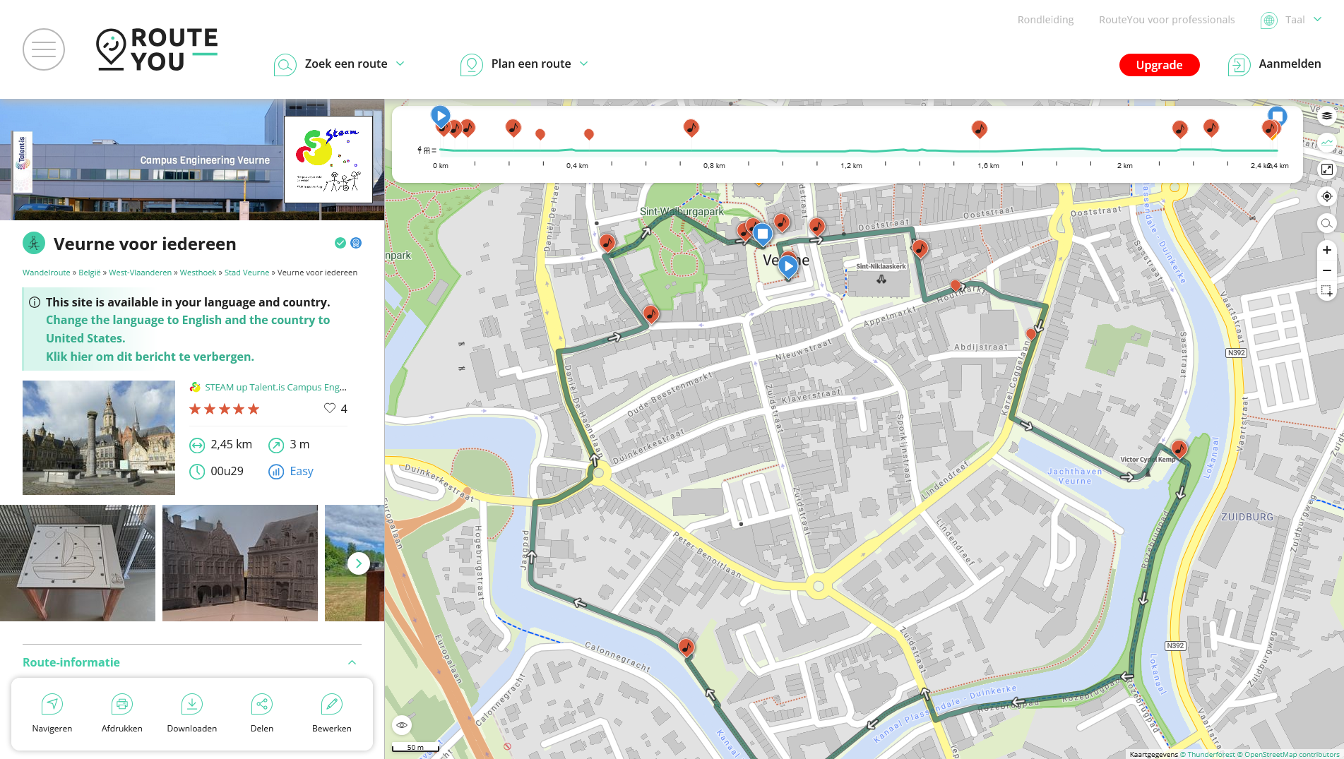The height and width of the screenshot is (759, 1344).
Task: Center map on my location
Action: [x=1327, y=196]
